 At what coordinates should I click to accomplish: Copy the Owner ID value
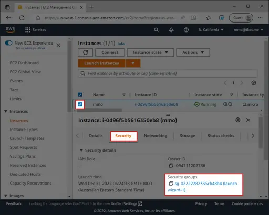pos(171,166)
